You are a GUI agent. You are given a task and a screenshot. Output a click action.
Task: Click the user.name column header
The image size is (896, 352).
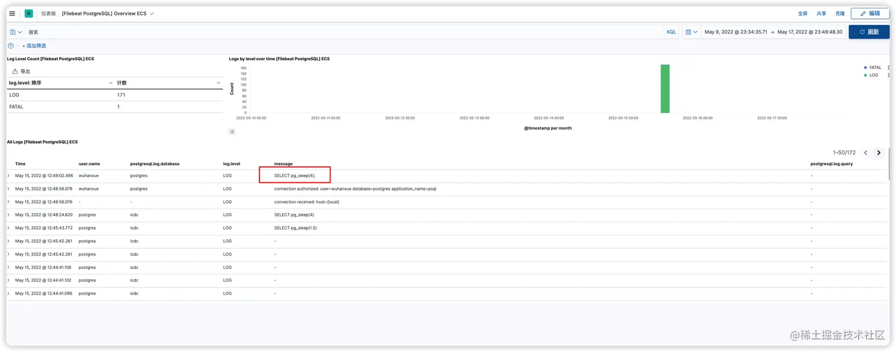point(89,164)
